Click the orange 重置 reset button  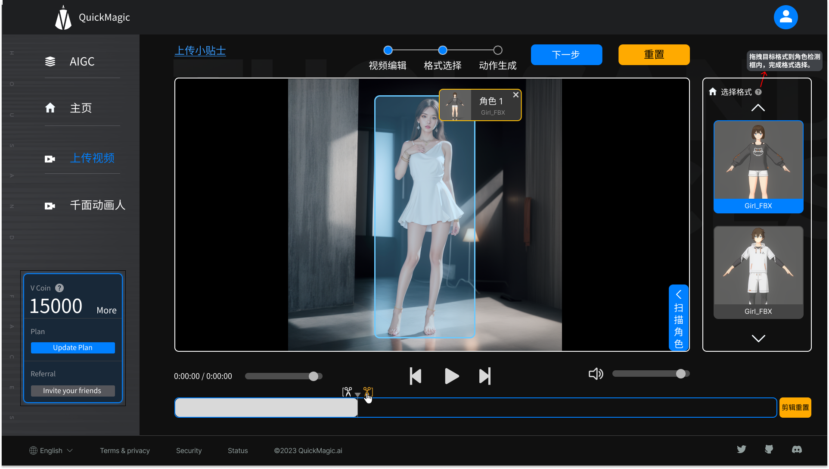(654, 55)
